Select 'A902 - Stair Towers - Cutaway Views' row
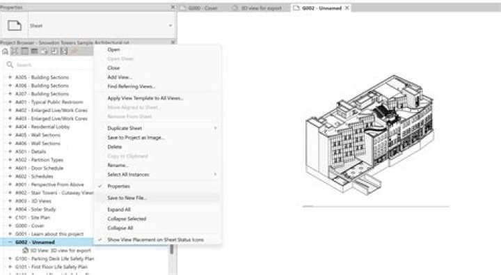This screenshot has width=501, height=275. pyautogui.click(x=54, y=193)
